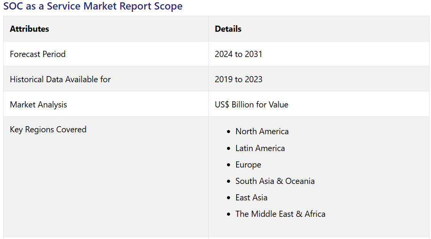This screenshot has width=431, height=239.
Task: Click the bullet marker next to 'East Asia'
Action: tap(229, 198)
